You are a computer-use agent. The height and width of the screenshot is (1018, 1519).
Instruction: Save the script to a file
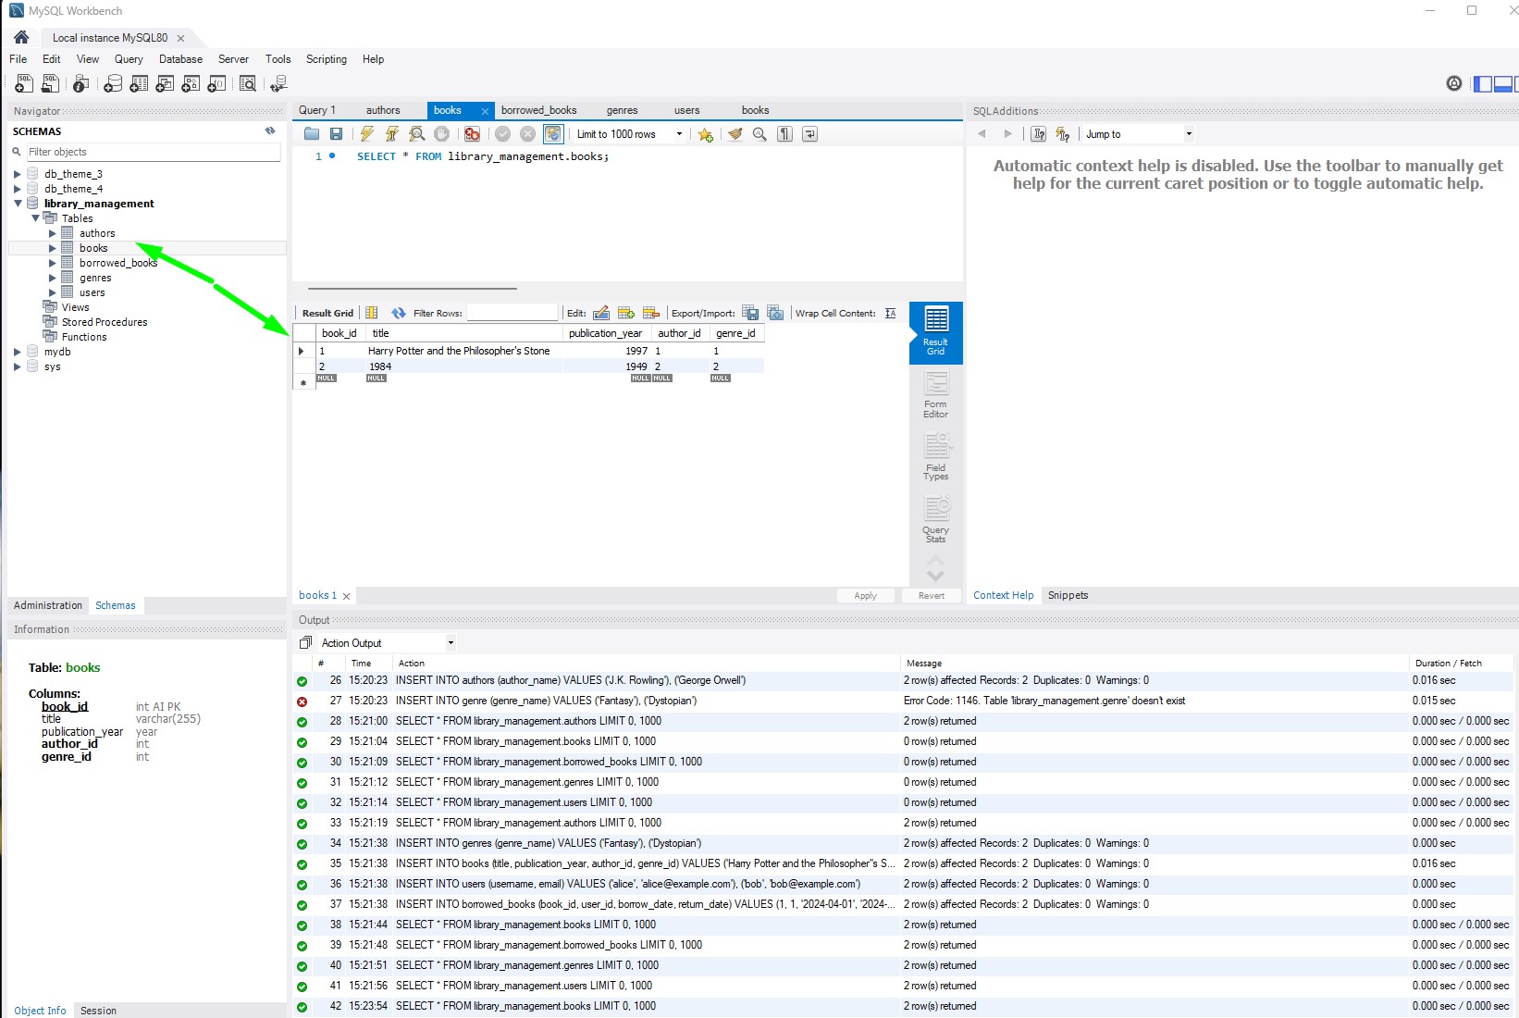pos(336,134)
